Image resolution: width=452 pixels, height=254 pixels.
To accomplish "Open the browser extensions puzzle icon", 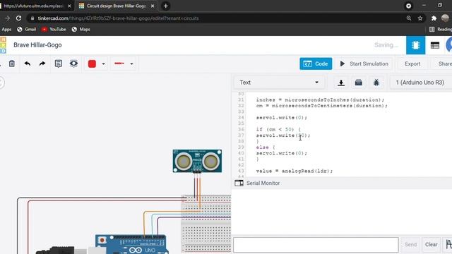I will 434,18.
